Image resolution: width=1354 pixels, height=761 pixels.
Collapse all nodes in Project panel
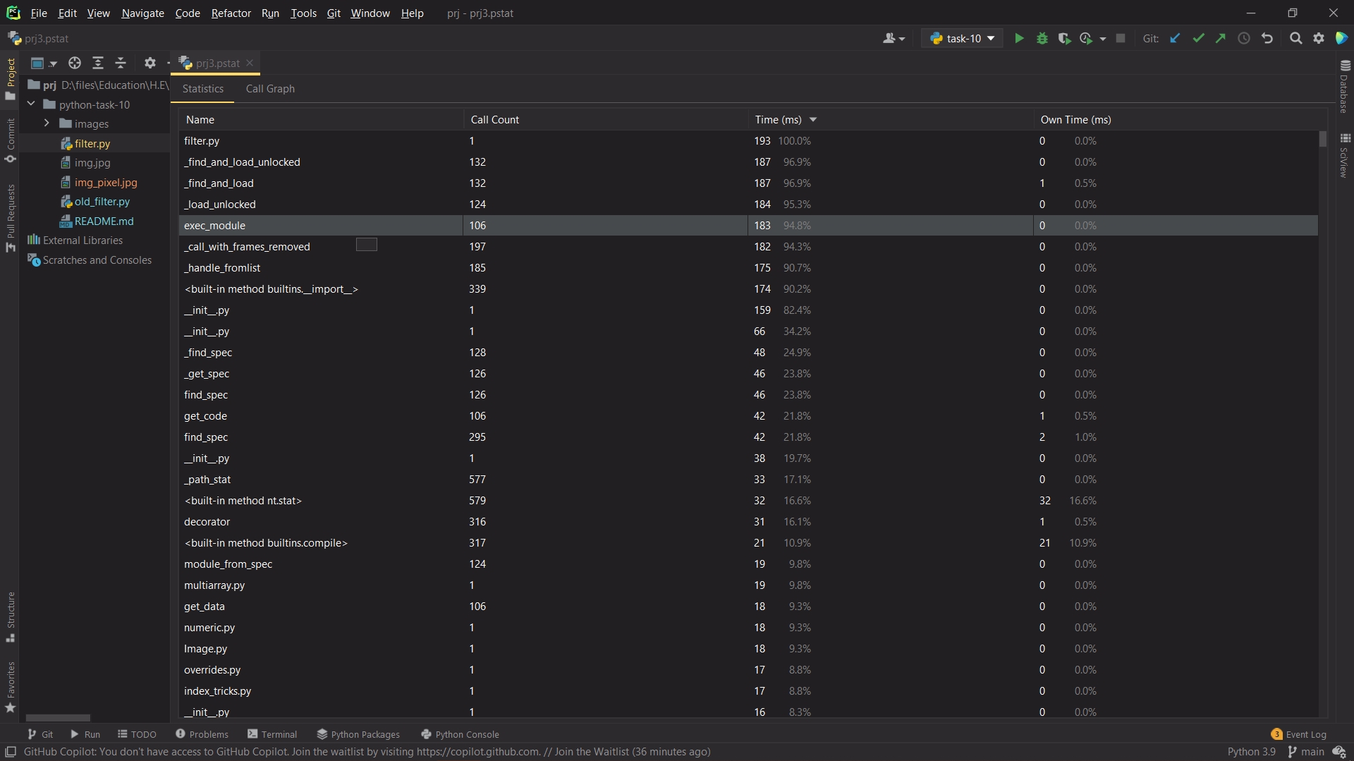121,63
